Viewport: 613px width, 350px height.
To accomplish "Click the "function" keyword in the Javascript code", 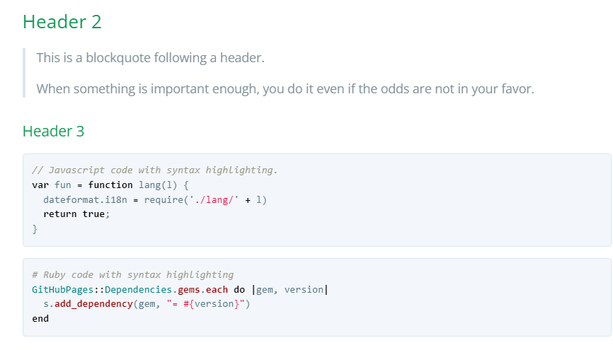I will (x=110, y=185).
